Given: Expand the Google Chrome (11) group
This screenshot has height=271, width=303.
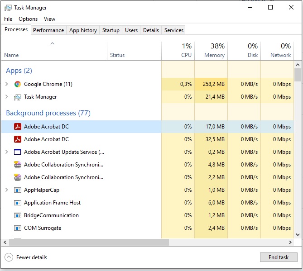Looking at the screenshot, I should pos(7,84).
